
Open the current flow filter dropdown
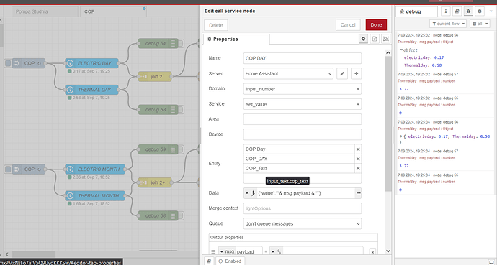click(448, 24)
